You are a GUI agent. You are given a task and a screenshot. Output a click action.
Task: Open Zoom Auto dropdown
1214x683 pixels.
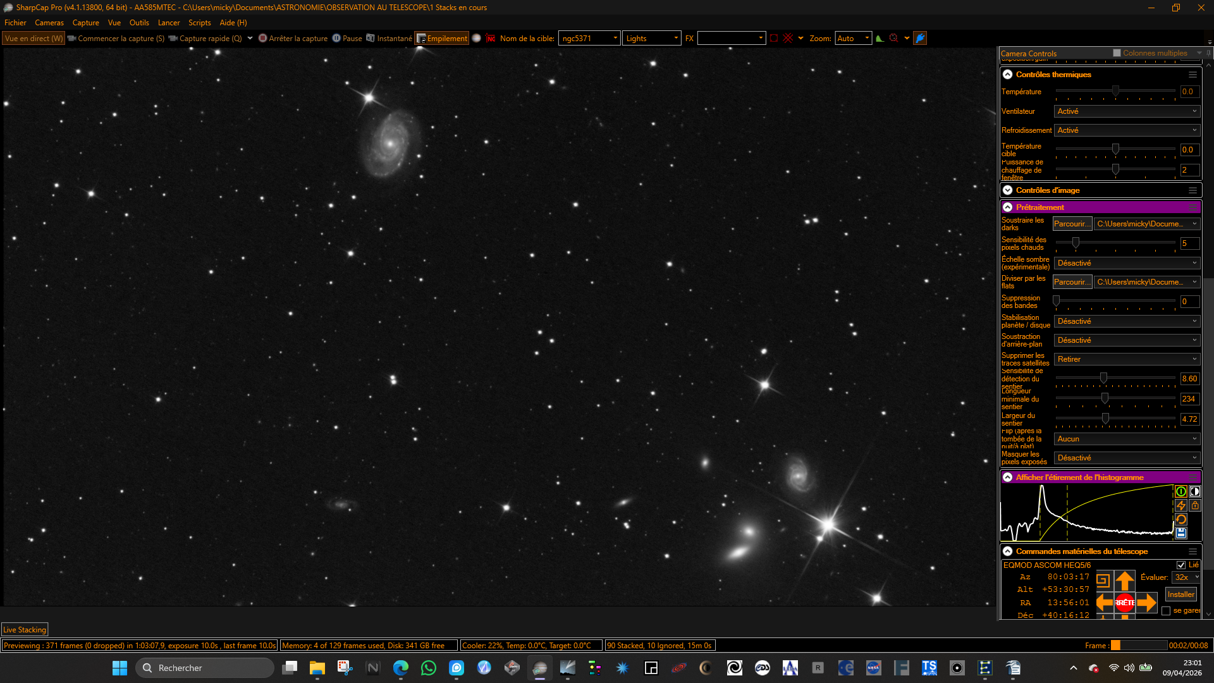point(853,39)
